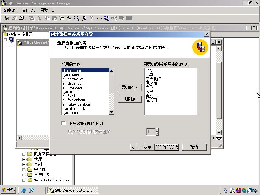Open the 帮助(H) menu
Viewport: 260px width, 195px height.
47,10
